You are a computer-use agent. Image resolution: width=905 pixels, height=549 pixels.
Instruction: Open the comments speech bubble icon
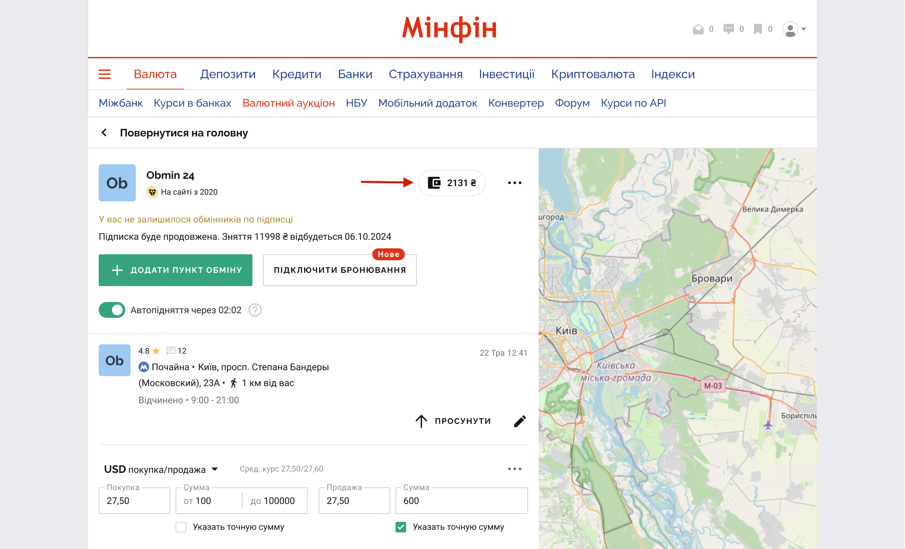(728, 29)
